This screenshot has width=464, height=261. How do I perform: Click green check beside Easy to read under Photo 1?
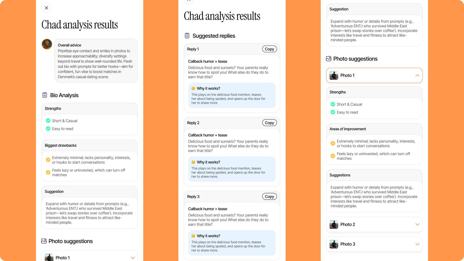point(333,112)
